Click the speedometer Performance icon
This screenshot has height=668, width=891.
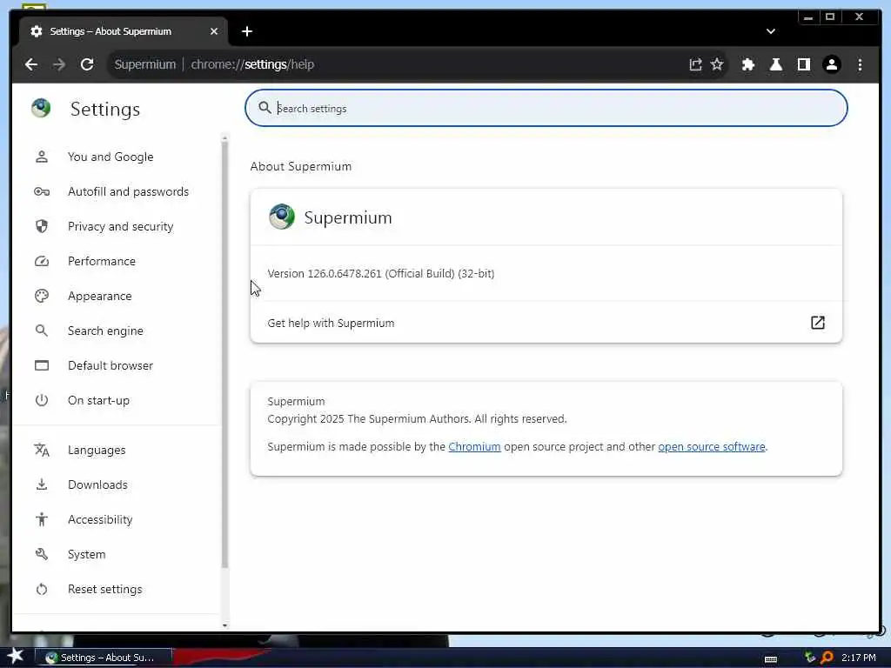42,261
